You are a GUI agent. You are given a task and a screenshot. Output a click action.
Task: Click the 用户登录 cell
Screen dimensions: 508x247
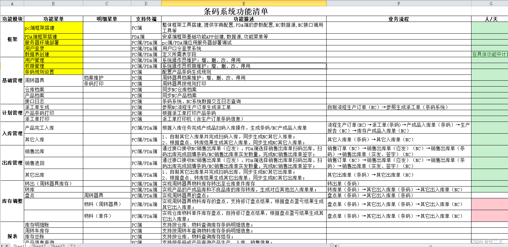point(54,48)
